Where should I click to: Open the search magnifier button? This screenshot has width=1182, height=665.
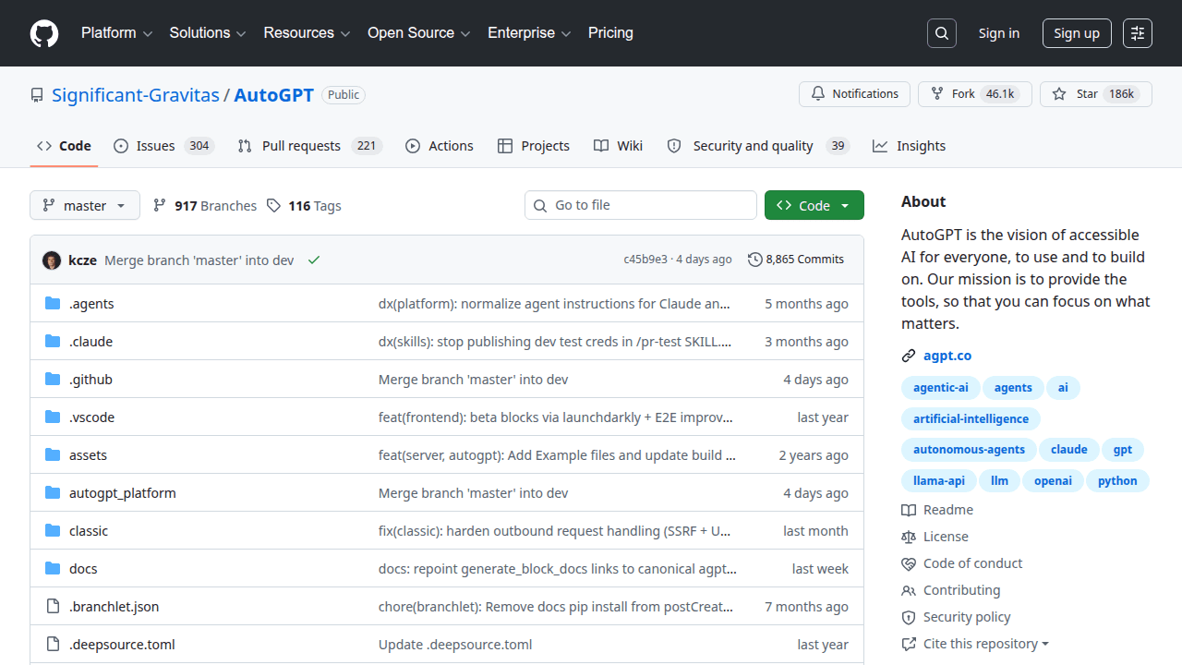942,33
